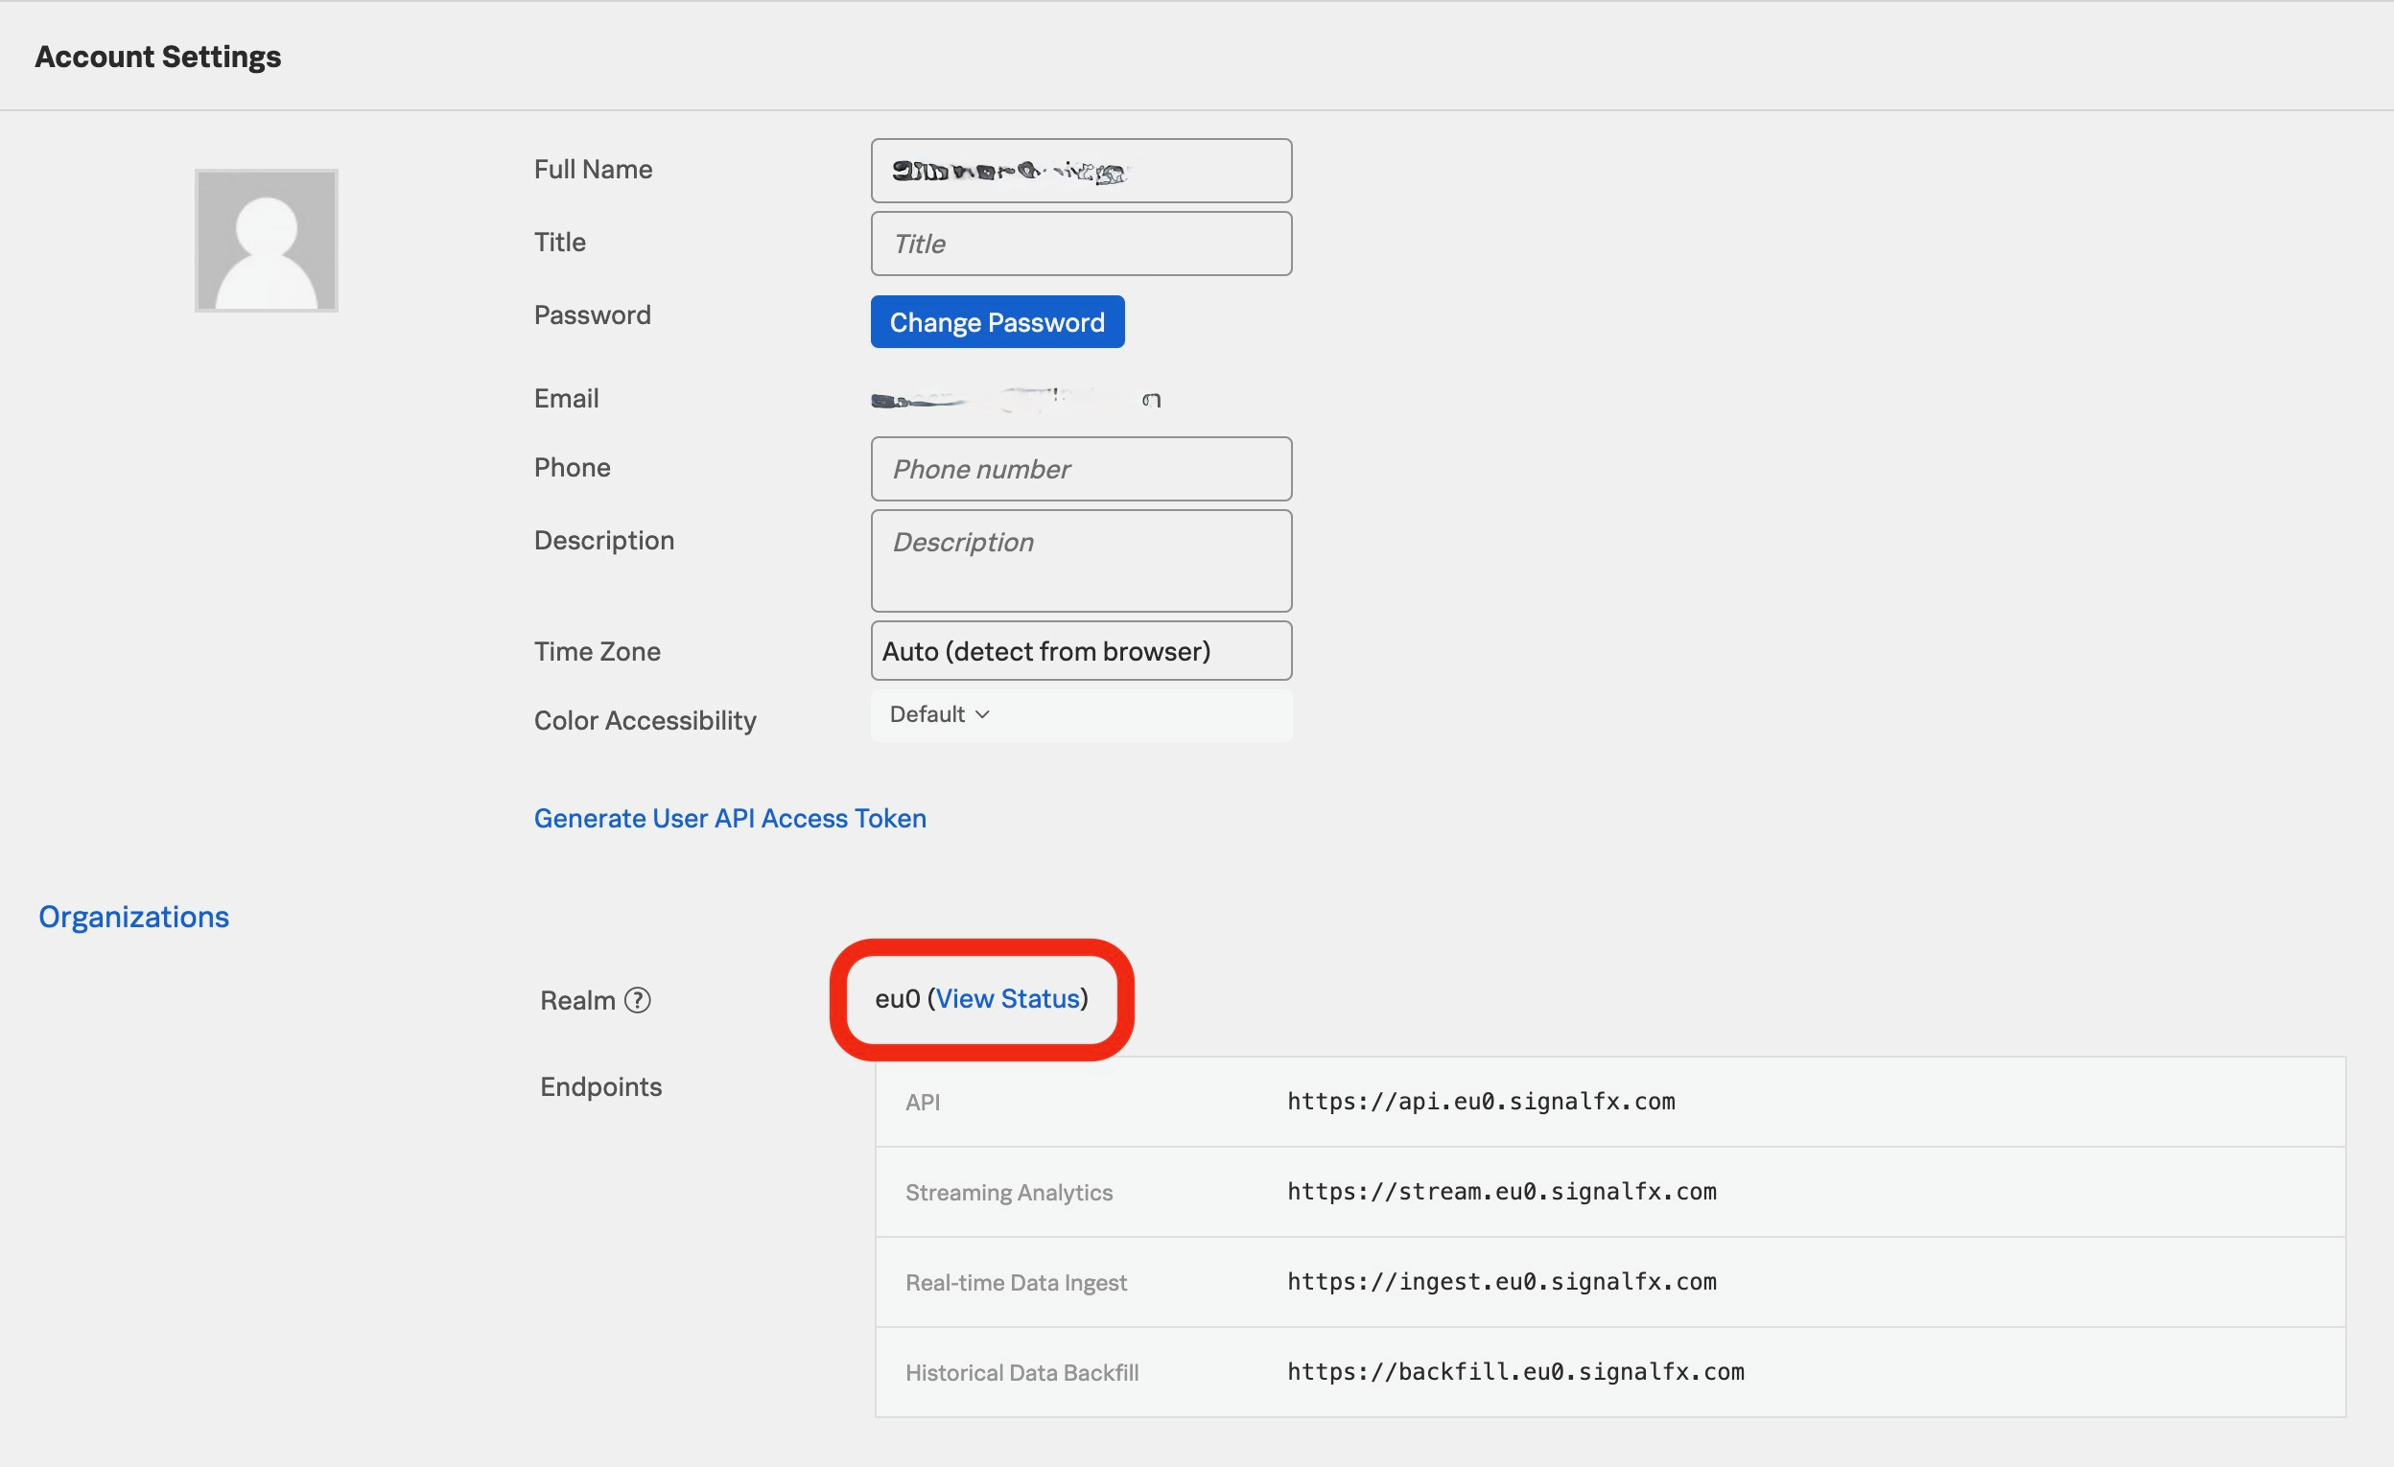Image resolution: width=2394 pixels, height=1467 pixels.
Task: Click the chevron next to Default
Action: tap(981, 715)
